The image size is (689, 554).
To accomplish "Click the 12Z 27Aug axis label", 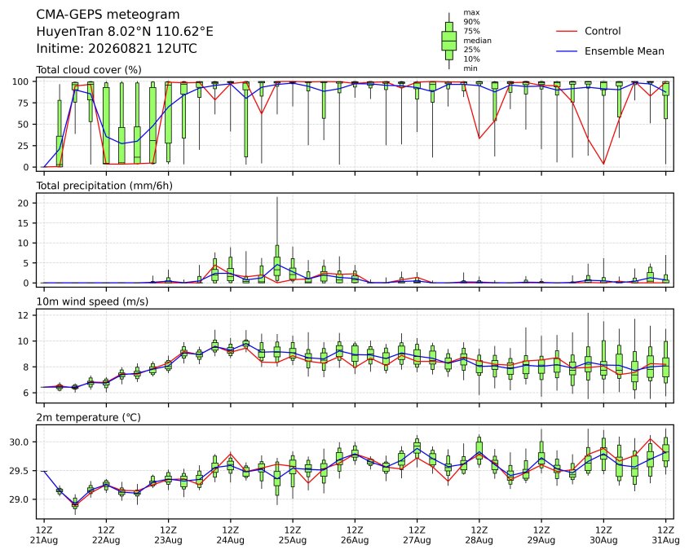I will point(417,535).
